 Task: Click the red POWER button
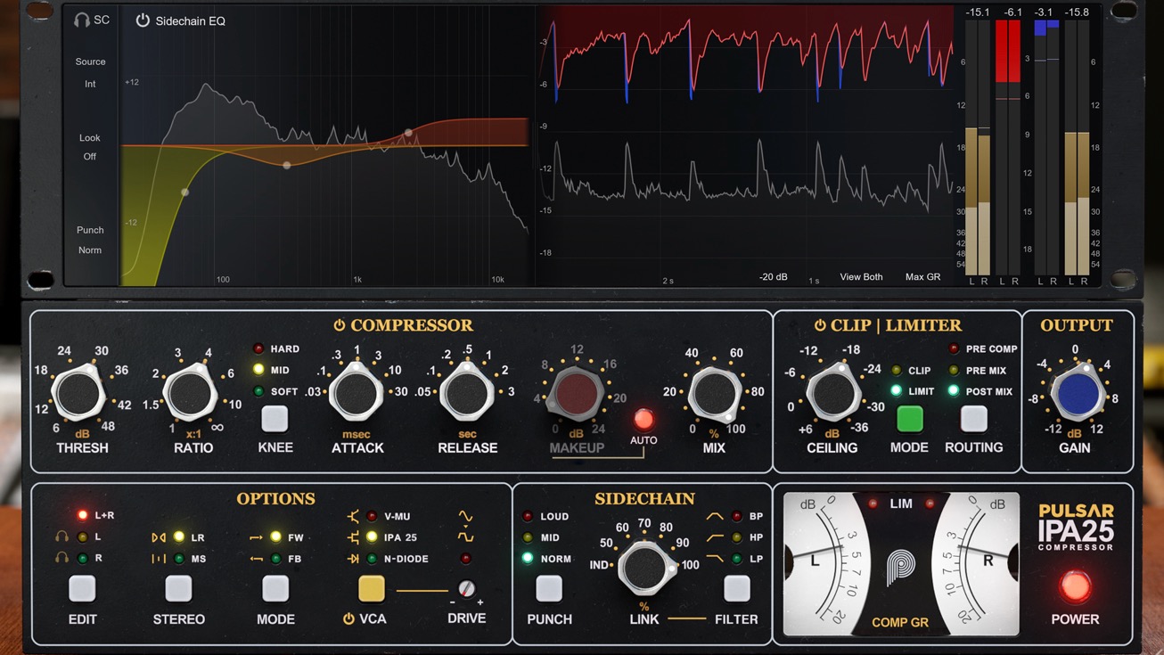pos(1075,586)
